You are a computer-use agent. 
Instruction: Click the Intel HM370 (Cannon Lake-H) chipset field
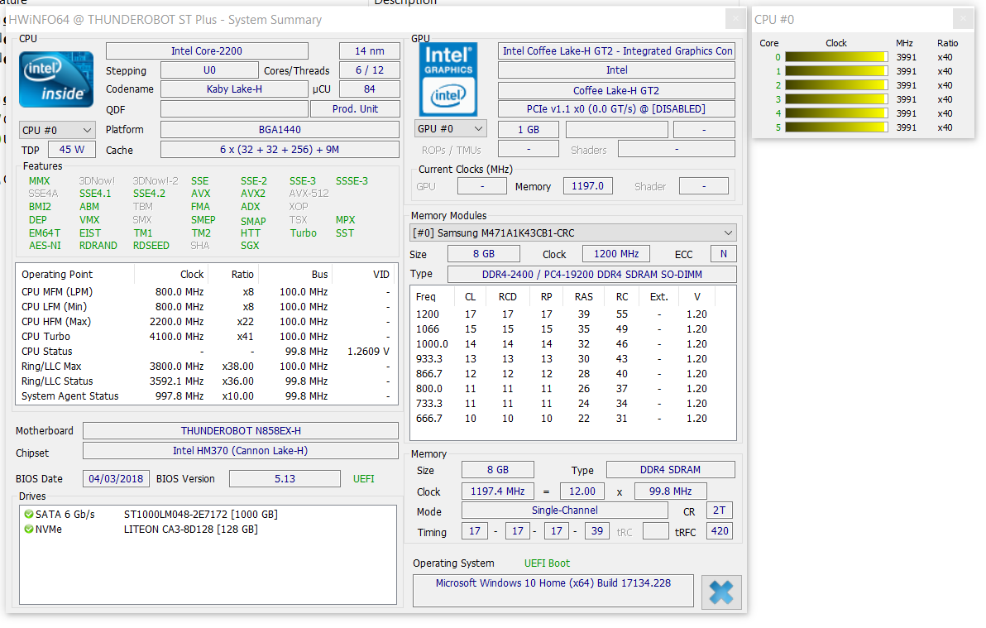click(x=241, y=451)
